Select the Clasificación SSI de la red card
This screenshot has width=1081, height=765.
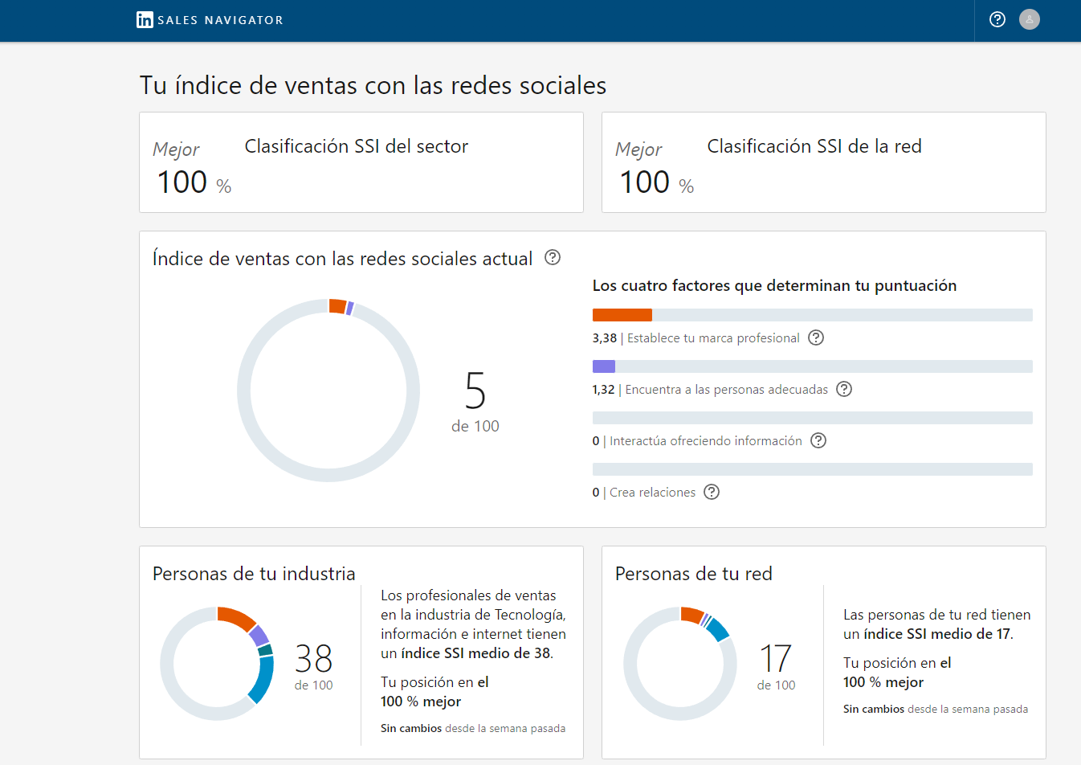824,162
